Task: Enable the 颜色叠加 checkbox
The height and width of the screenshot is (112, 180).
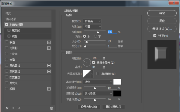Action: [7, 65]
